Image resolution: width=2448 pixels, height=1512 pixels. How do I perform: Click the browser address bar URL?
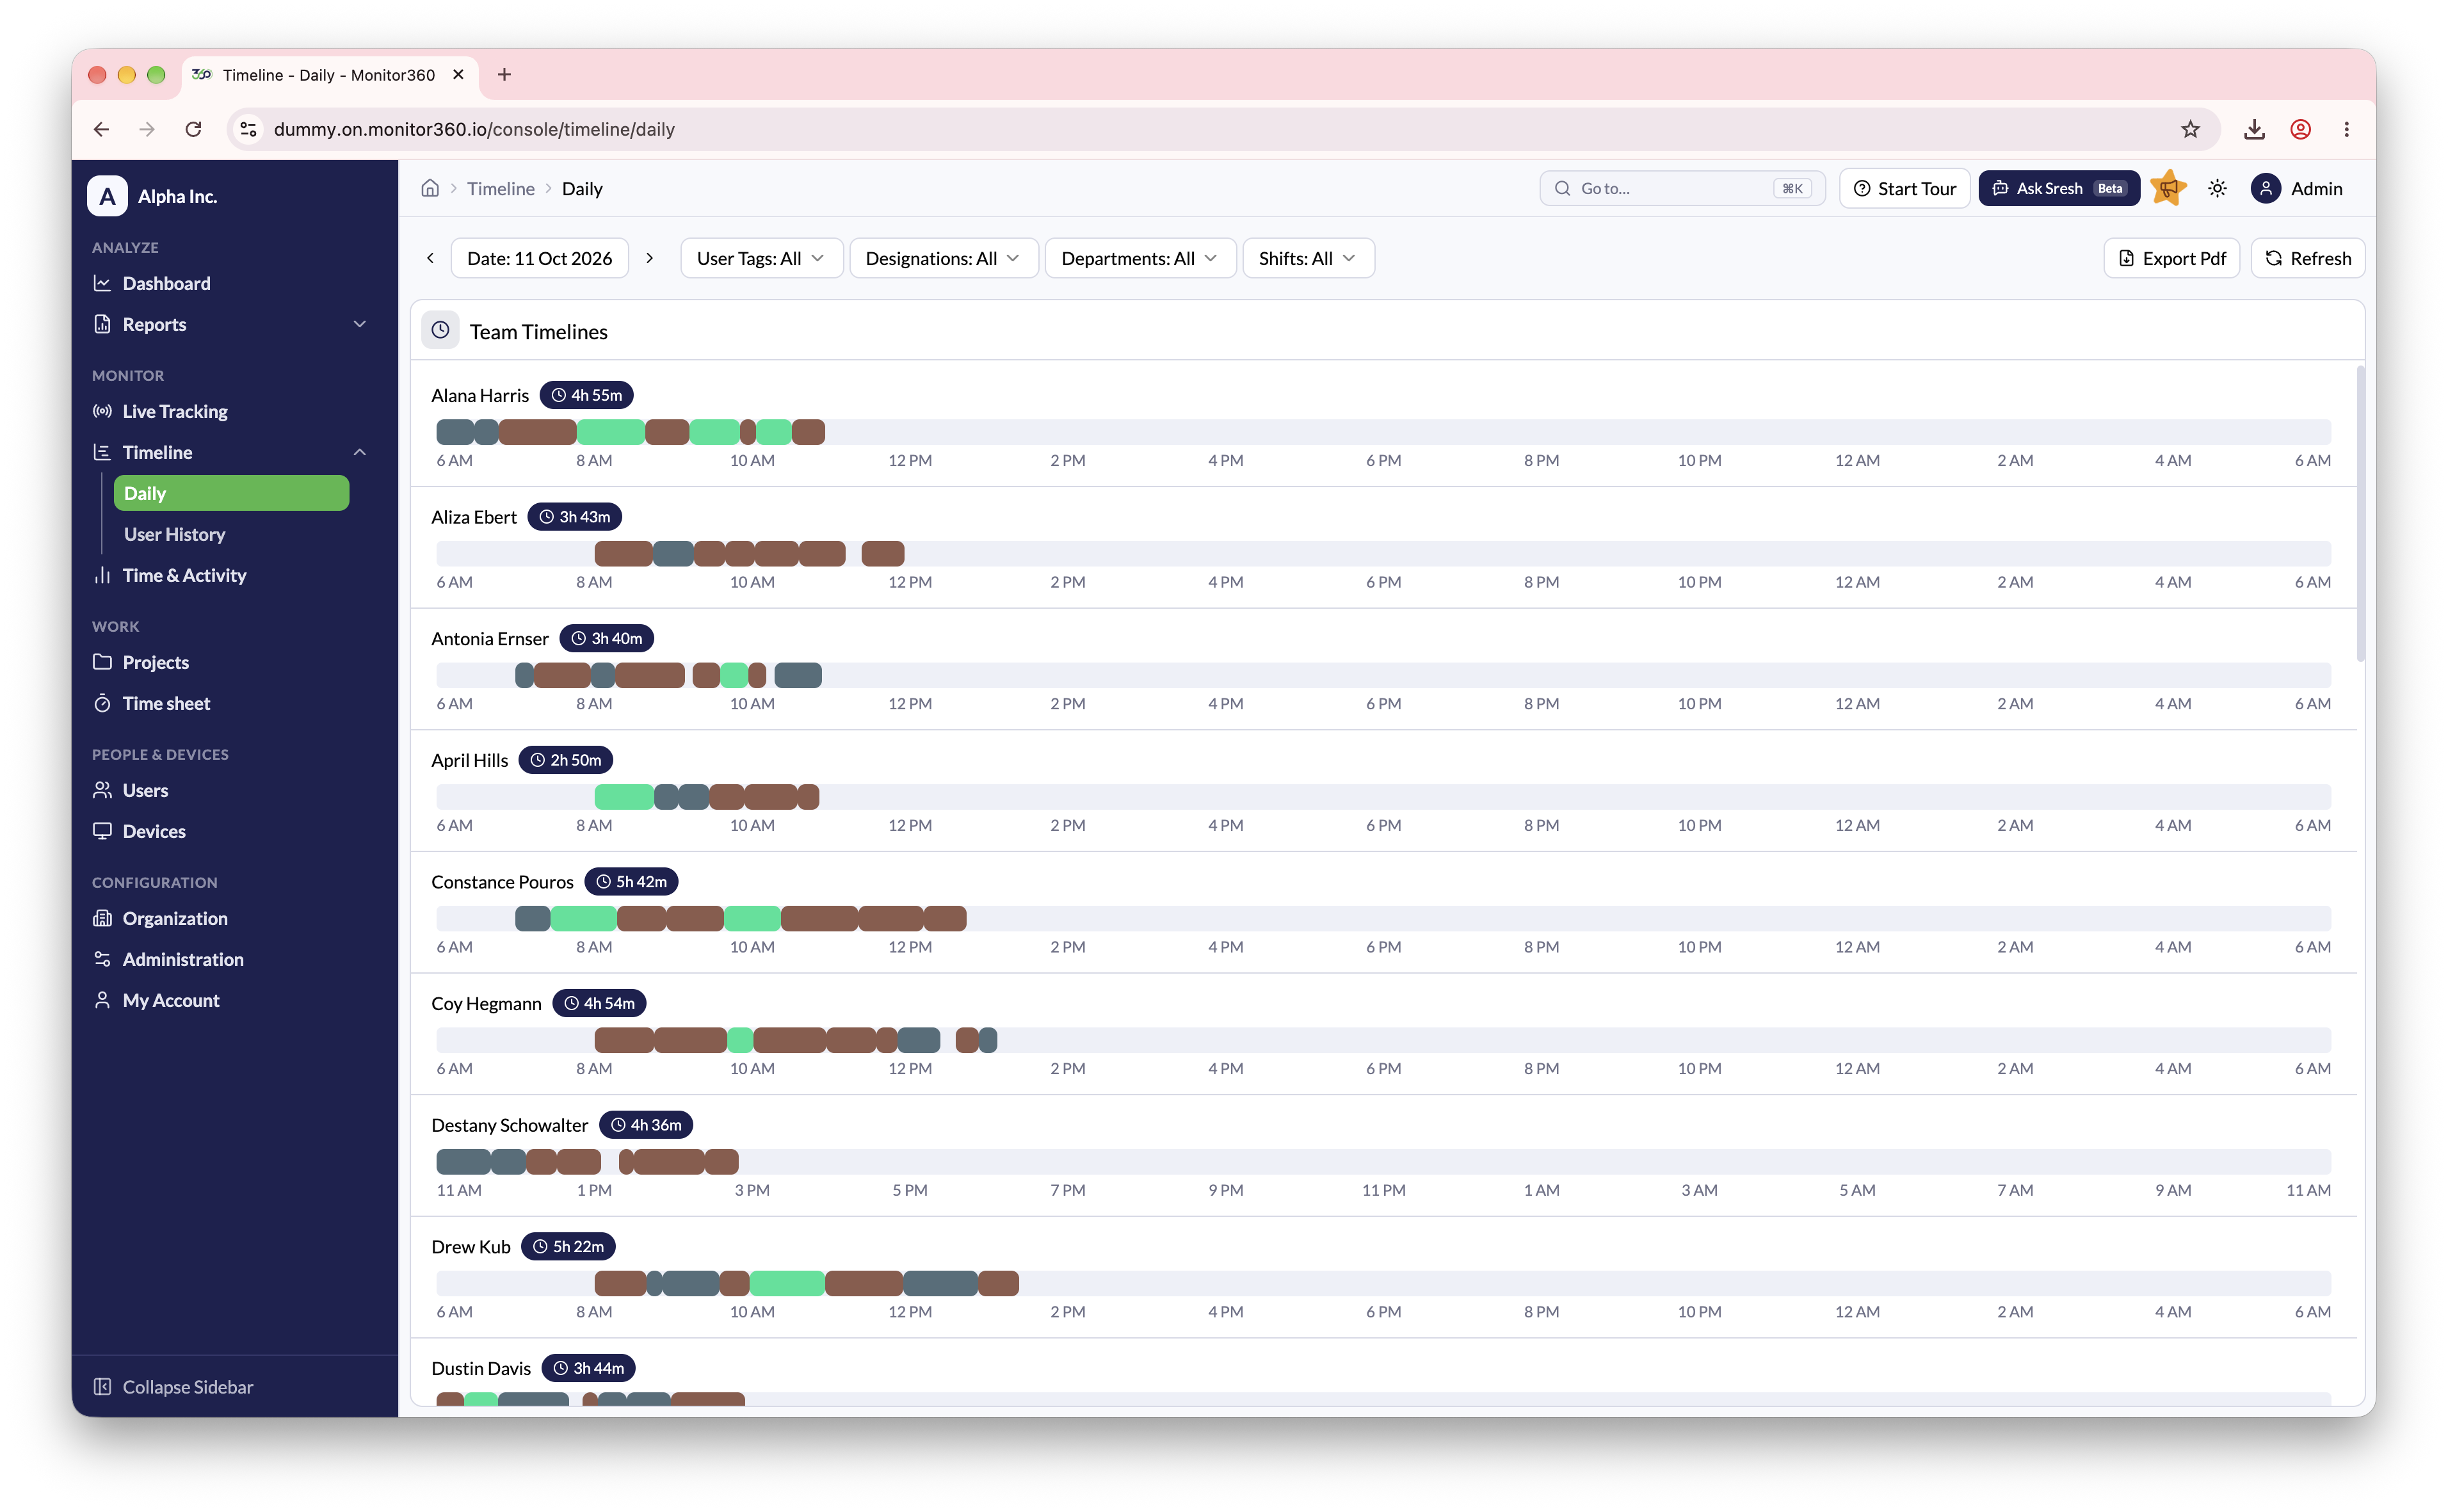[x=474, y=129]
